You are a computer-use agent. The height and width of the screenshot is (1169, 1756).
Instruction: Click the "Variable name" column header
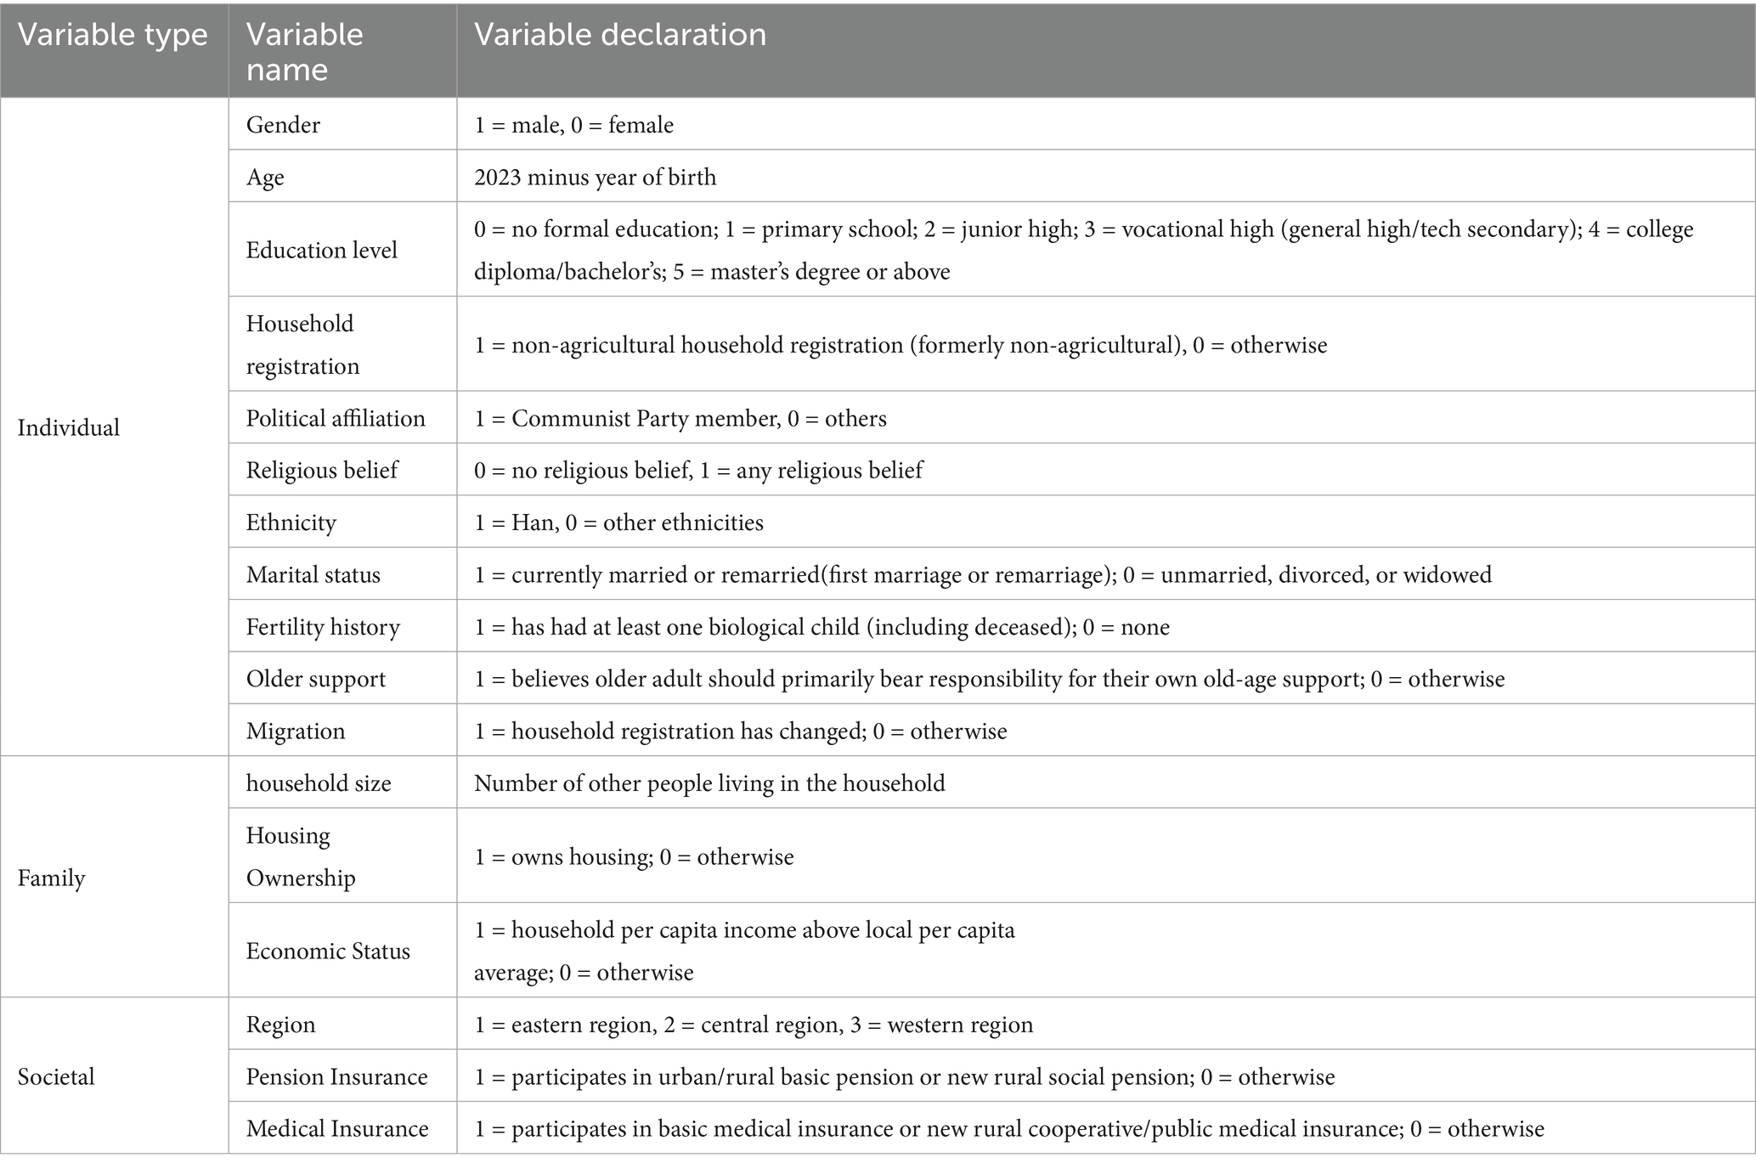(x=304, y=51)
